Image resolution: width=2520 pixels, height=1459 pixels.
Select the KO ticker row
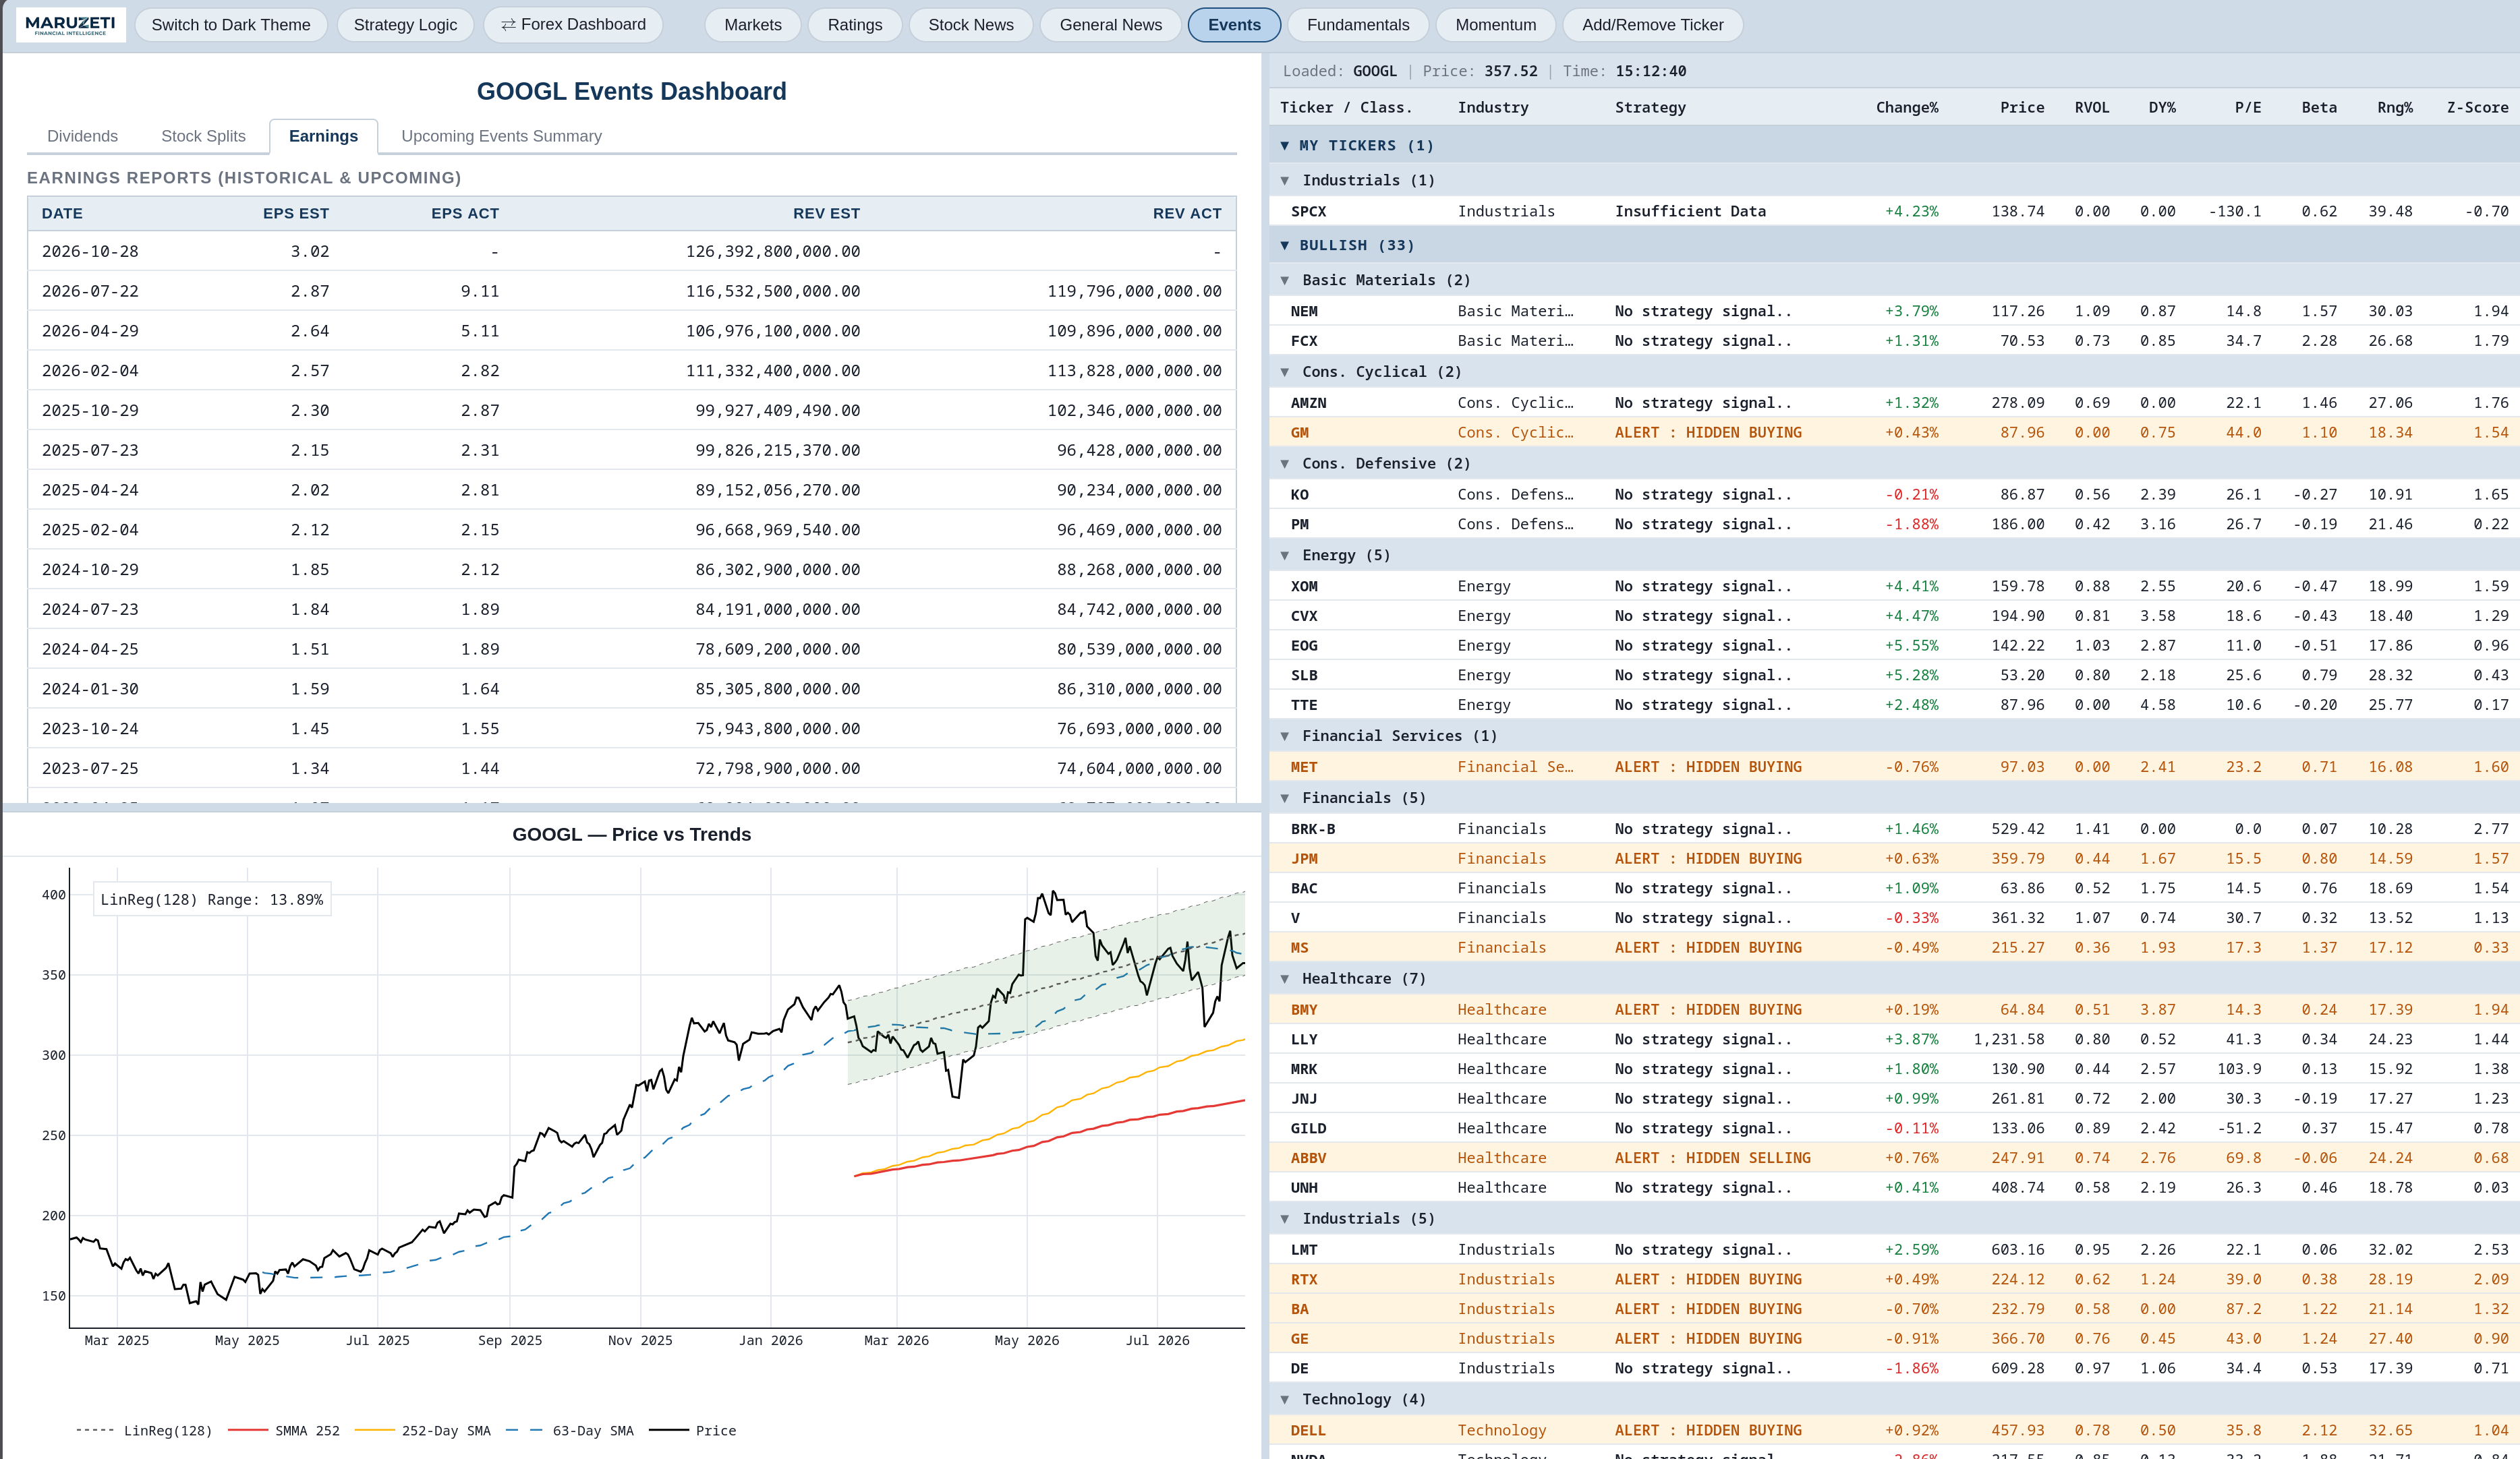1894,495
